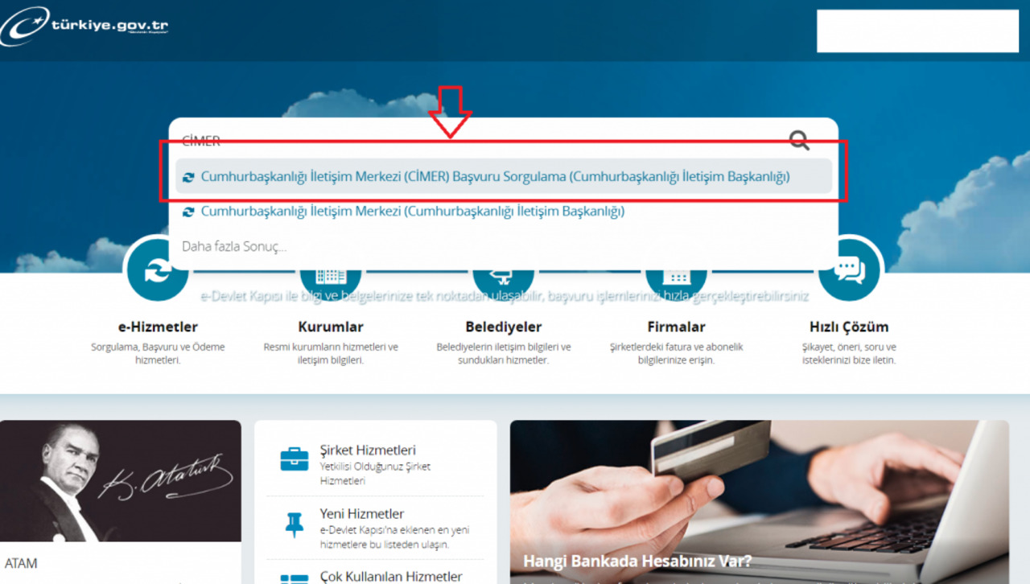This screenshot has width=1030, height=584.
Task: Click the ATAM label
Action: 21,563
